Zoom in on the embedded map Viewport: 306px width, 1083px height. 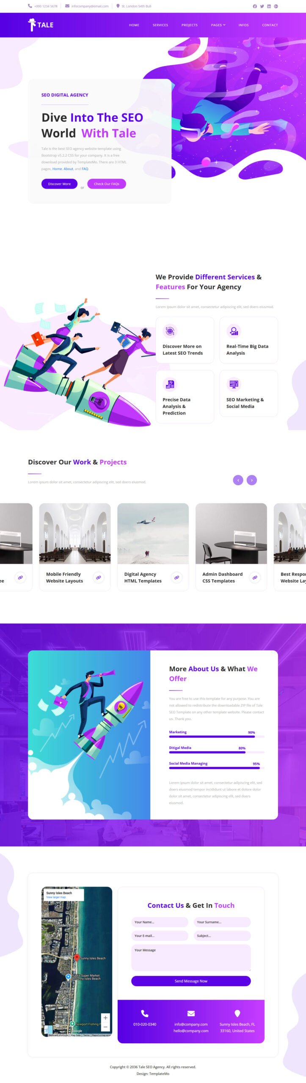point(105,1017)
